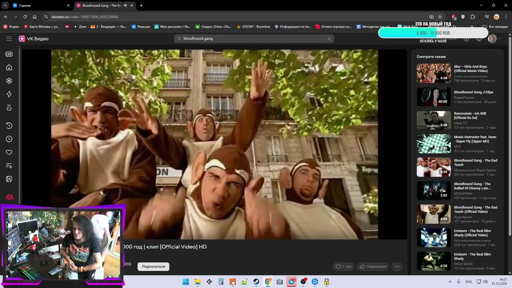Open Telegram from taskbar
The height and width of the screenshot is (288, 512).
(291, 282)
